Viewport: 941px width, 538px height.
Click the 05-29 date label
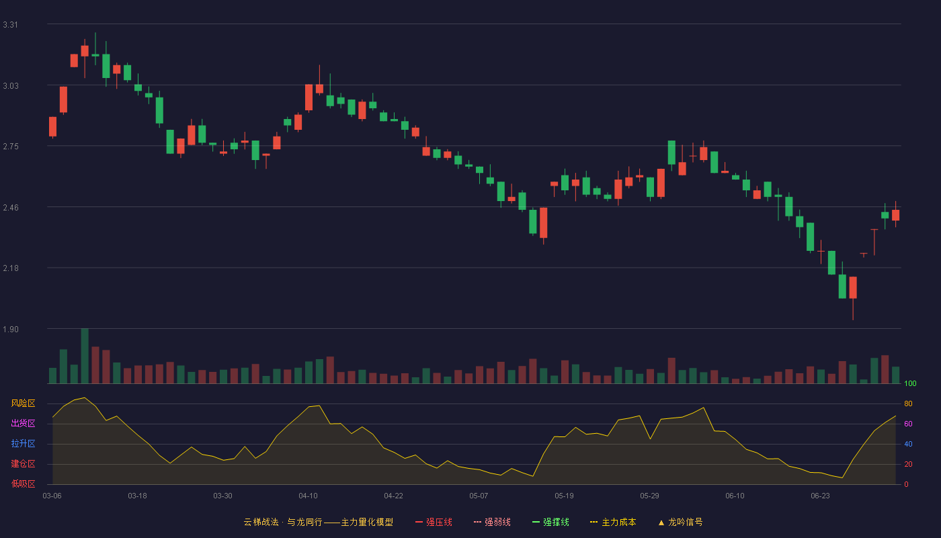(650, 496)
